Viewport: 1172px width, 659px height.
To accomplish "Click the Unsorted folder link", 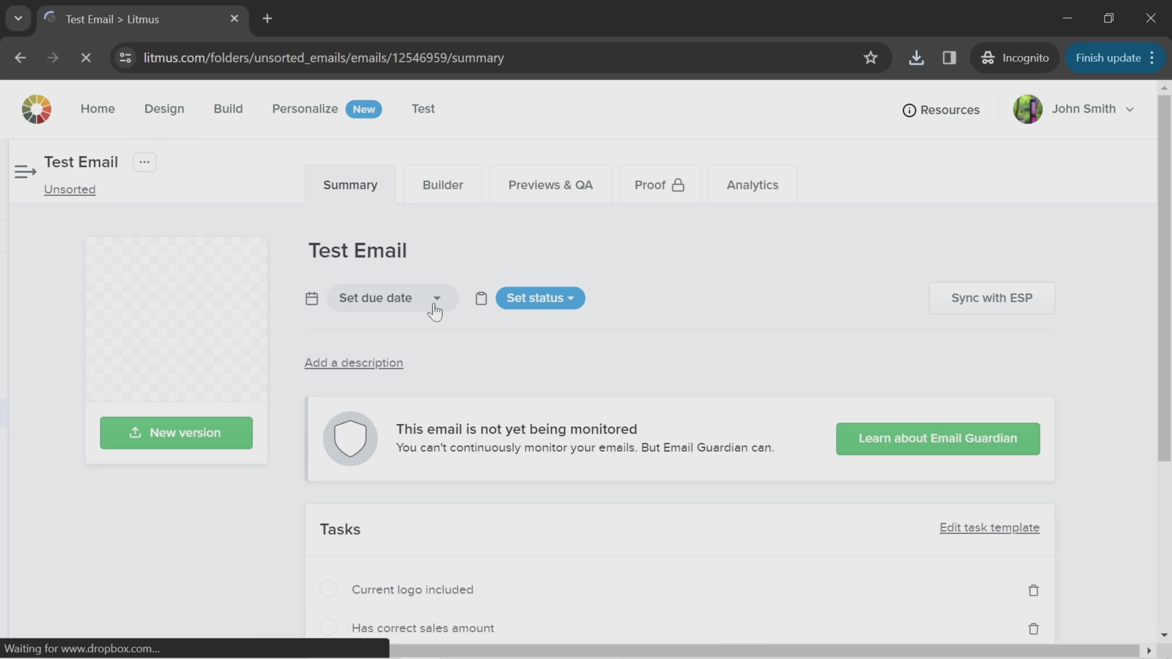I will pyautogui.click(x=69, y=189).
